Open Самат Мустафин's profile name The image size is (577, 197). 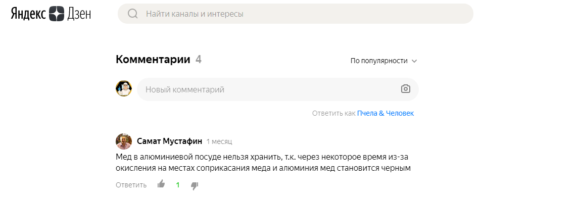click(170, 141)
